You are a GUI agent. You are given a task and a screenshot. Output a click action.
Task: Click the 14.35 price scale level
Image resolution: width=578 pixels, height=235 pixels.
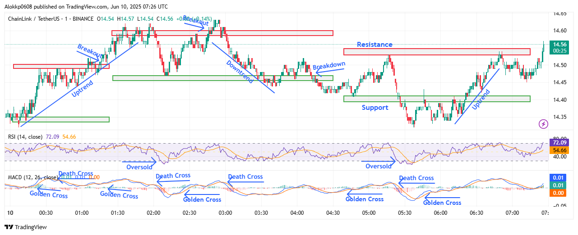[x=560, y=117]
